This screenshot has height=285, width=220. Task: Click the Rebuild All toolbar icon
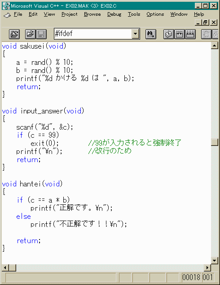(190, 34)
